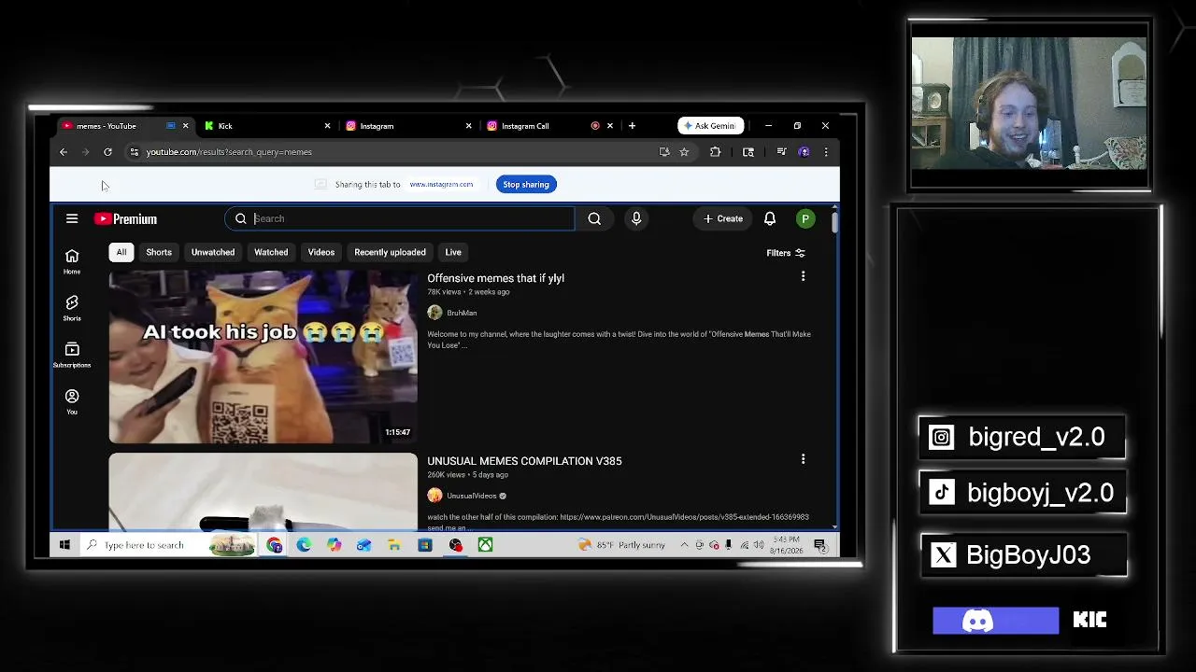Screen dimensions: 1196x672
Task: Bookmark this page with the star icon
Action: pyautogui.click(x=684, y=152)
